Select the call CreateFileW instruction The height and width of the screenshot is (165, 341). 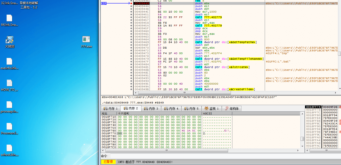[225, 89]
